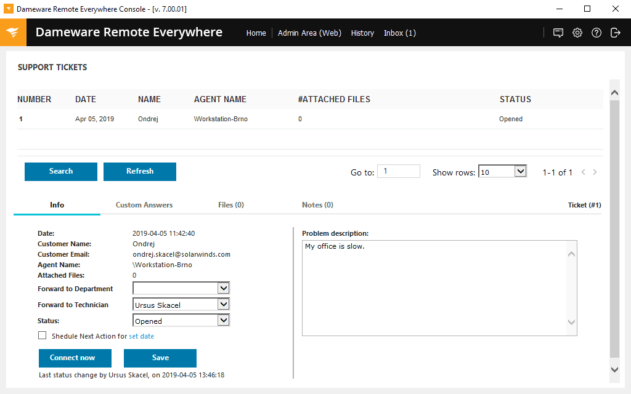Image resolution: width=631 pixels, height=394 pixels.
Task: Go to next page with right chevron
Action: [595, 172]
